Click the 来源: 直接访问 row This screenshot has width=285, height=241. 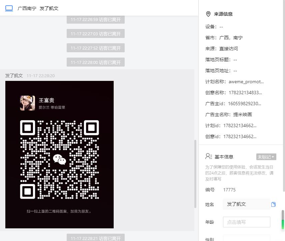pyautogui.click(x=222, y=49)
